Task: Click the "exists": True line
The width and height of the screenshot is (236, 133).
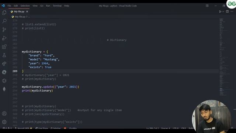Action: [40, 67]
